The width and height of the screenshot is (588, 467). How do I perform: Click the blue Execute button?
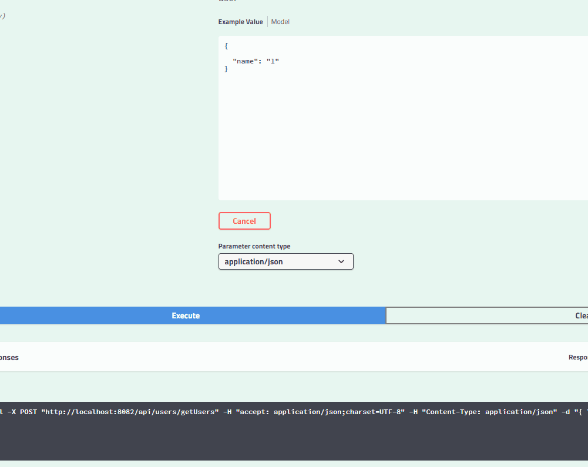tap(193, 315)
